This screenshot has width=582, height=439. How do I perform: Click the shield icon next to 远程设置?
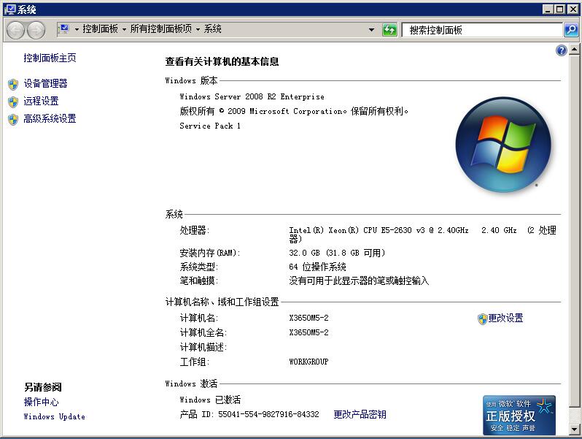13,102
